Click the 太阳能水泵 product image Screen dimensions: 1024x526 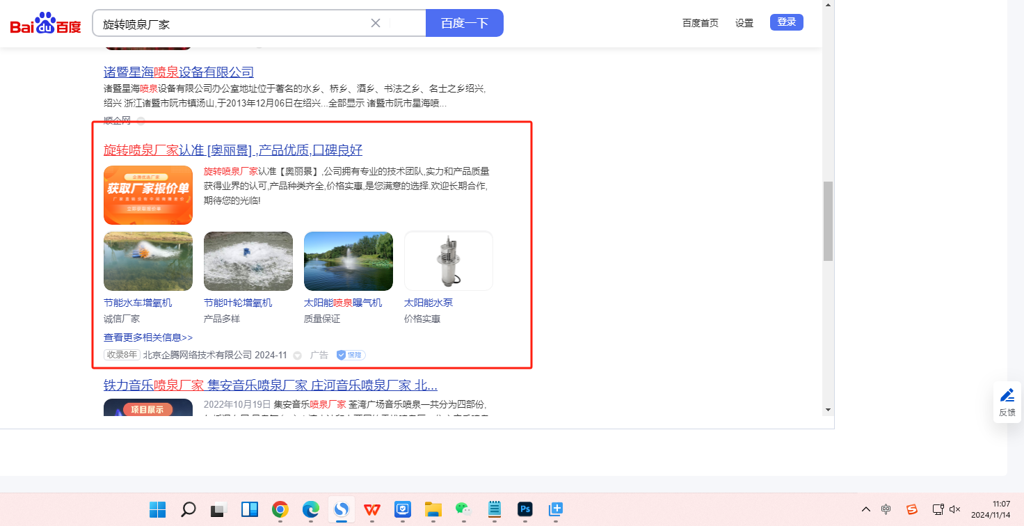(x=449, y=261)
